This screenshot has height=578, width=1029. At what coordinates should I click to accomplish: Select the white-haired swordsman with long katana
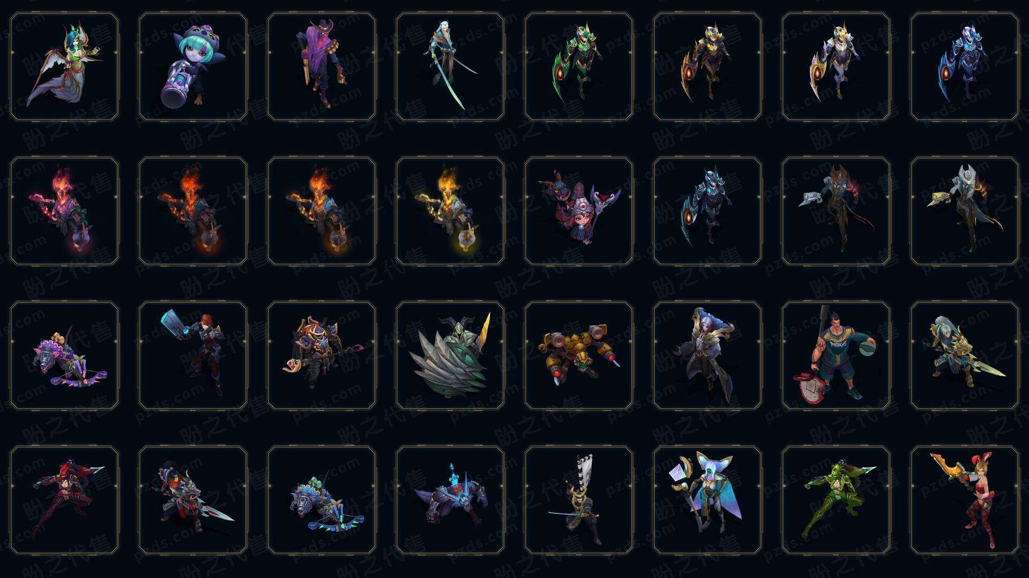(450, 67)
